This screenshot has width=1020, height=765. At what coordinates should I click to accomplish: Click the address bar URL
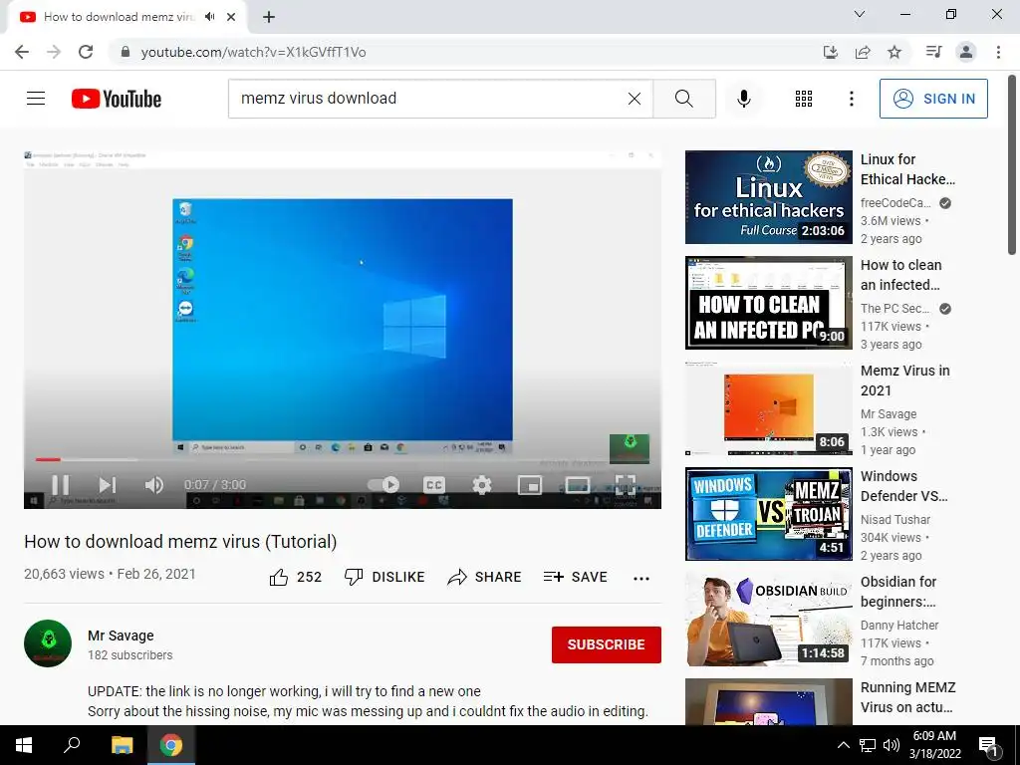tap(254, 52)
